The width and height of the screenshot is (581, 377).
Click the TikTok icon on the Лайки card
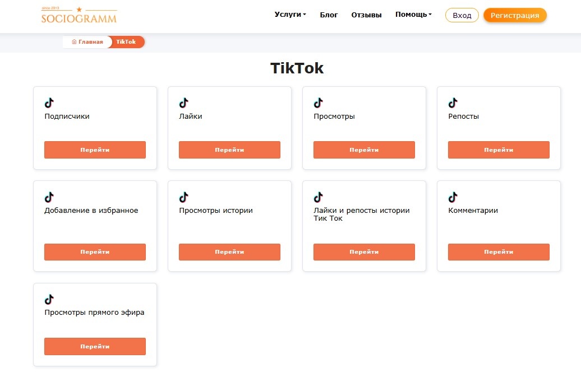point(184,103)
